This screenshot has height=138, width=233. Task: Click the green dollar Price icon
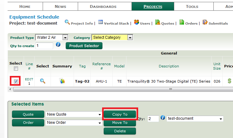coord(229,81)
